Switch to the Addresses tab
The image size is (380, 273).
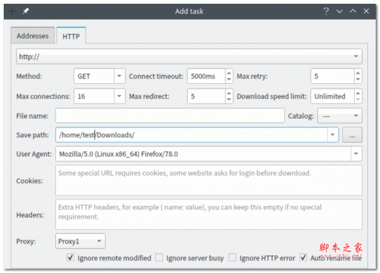pos(33,36)
